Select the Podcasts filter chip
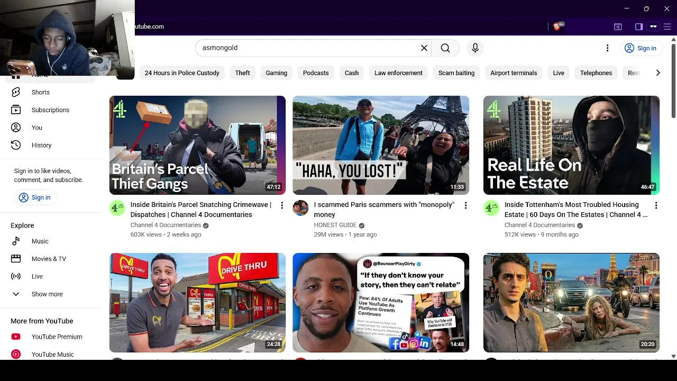677x381 pixels. pos(316,73)
